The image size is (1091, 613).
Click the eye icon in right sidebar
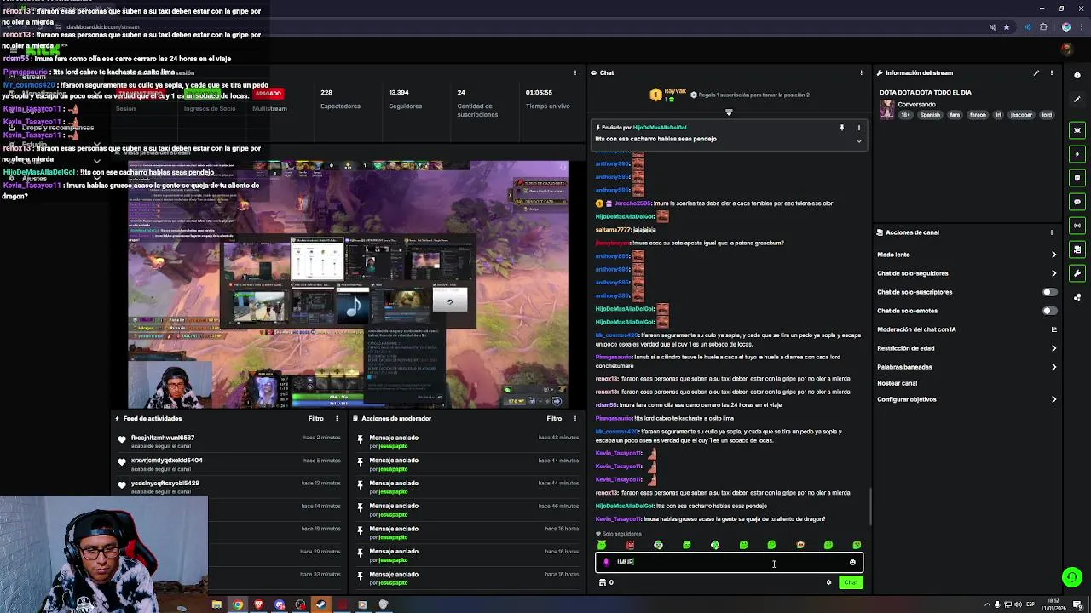1077,130
